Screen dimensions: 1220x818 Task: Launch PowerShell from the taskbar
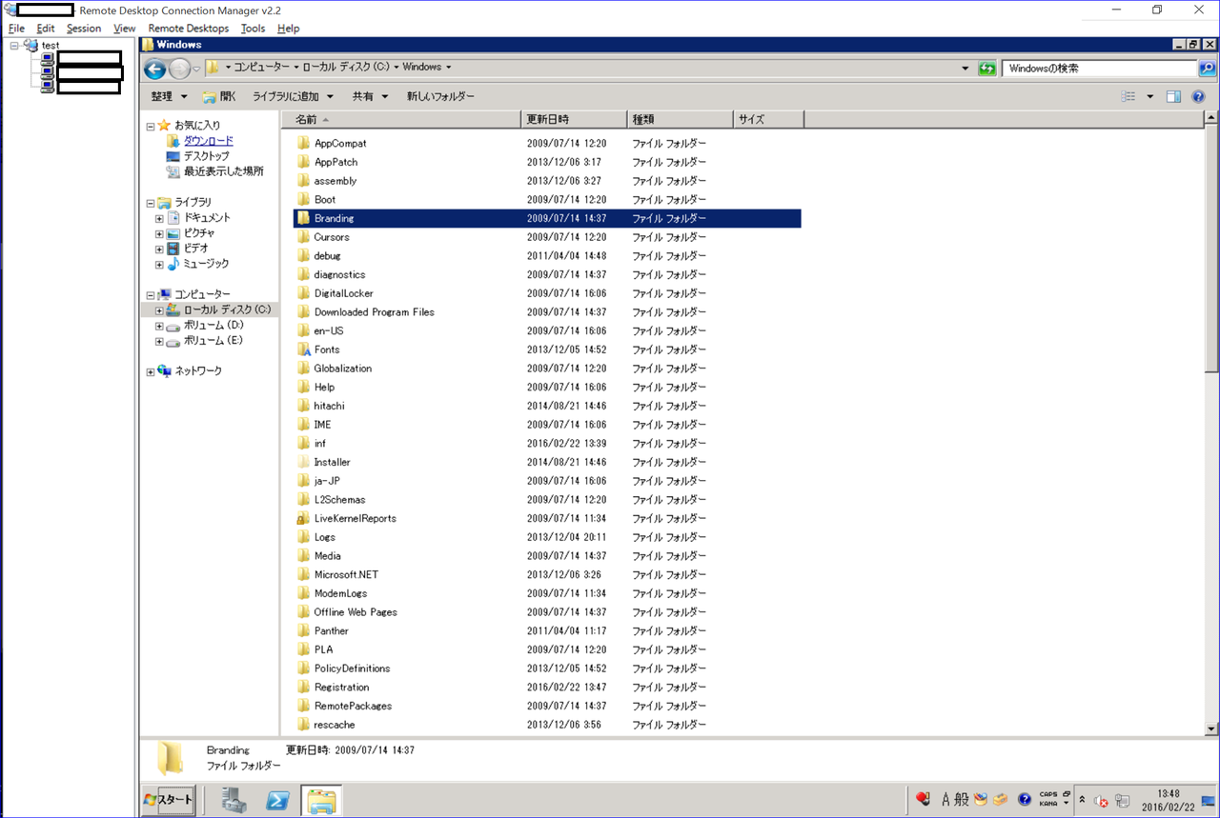click(277, 800)
